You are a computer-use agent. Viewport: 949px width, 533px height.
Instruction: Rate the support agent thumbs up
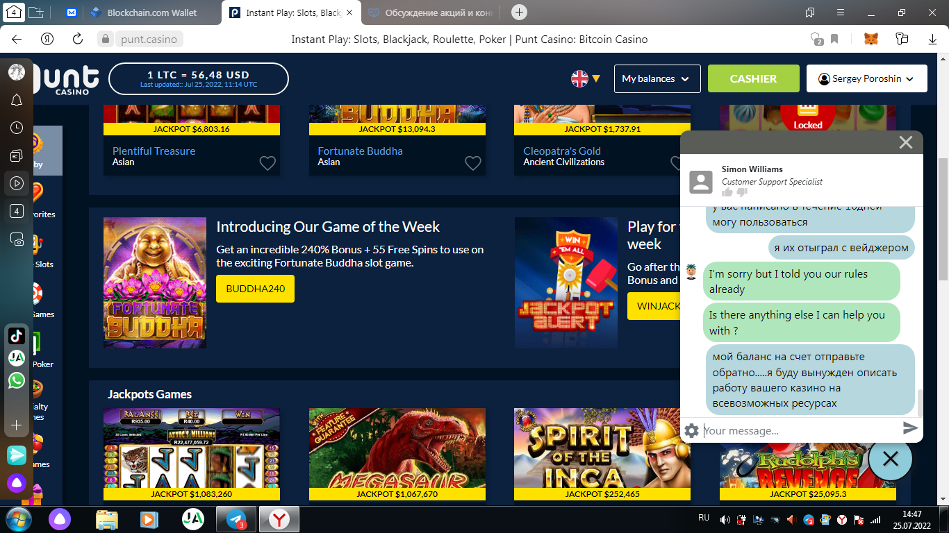click(x=727, y=192)
